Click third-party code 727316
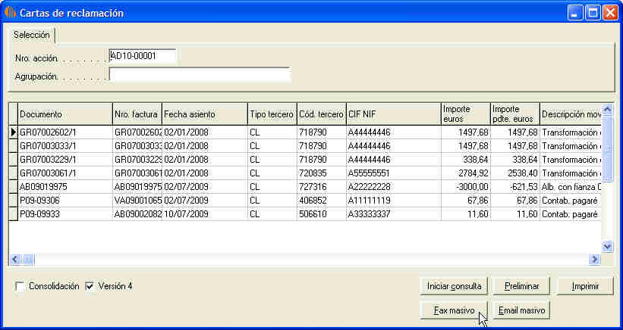The height and width of the screenshot is (330, 623). click(322, 187)
